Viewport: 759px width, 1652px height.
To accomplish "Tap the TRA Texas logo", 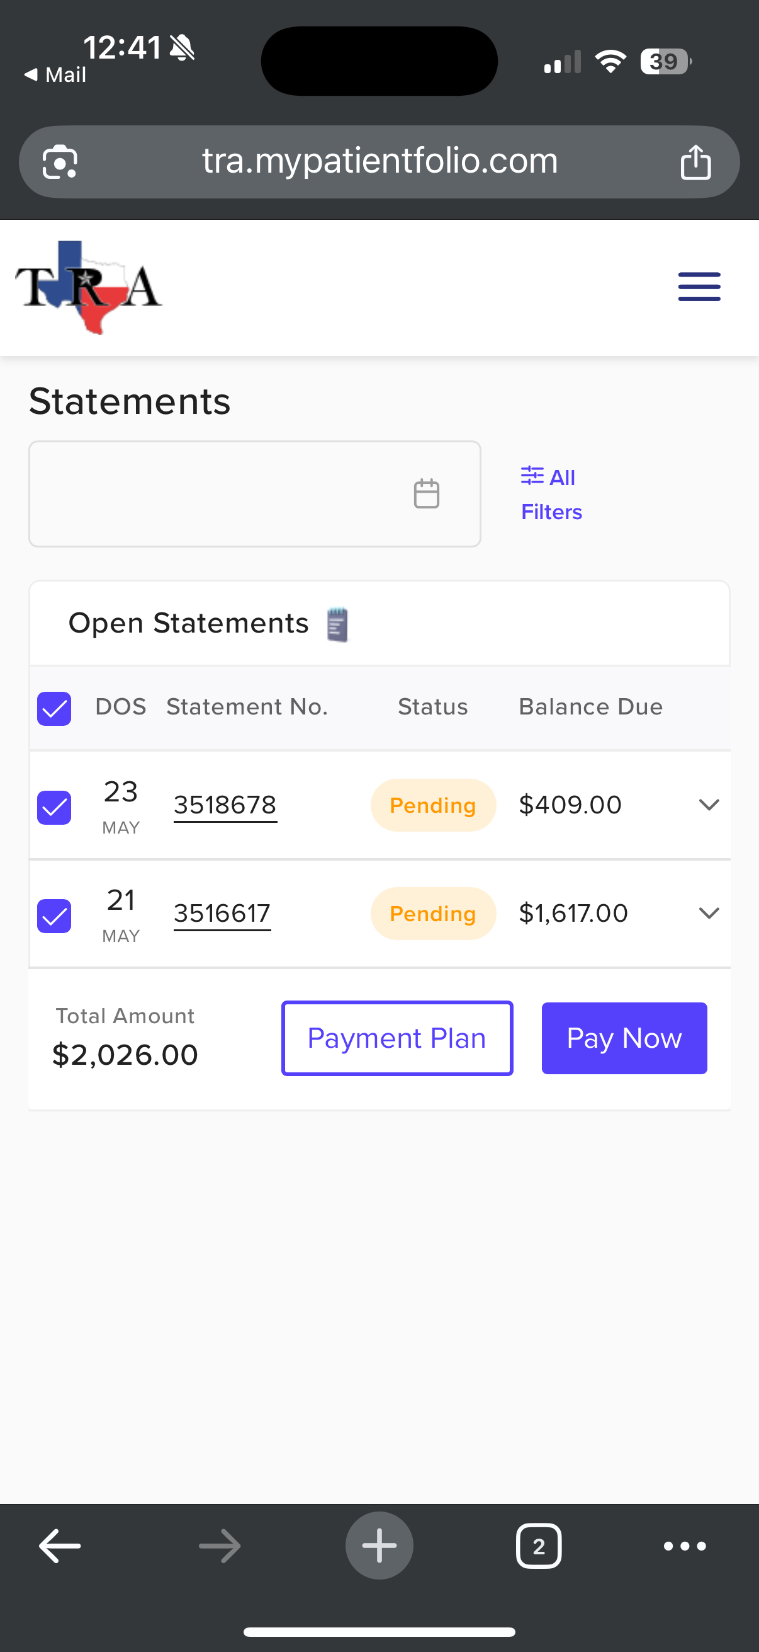I will 88,287.
